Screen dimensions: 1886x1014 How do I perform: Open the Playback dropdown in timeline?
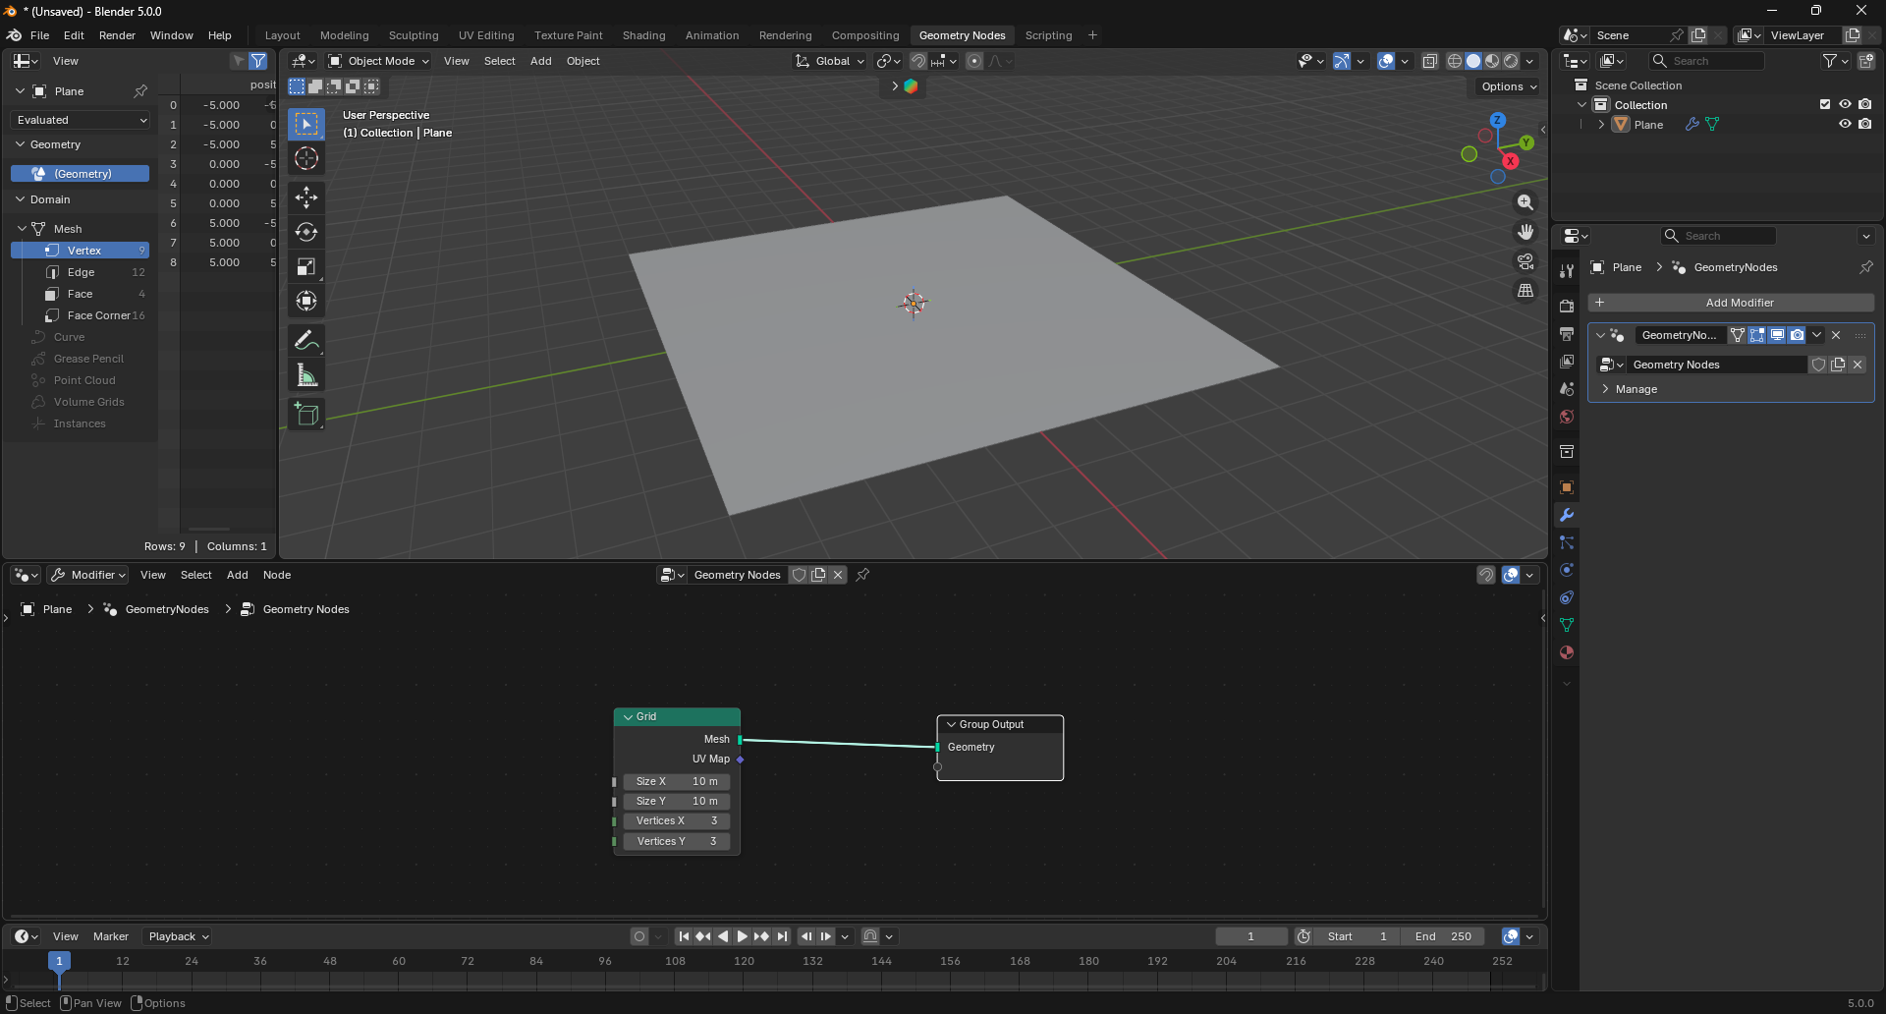click(178, 936)
